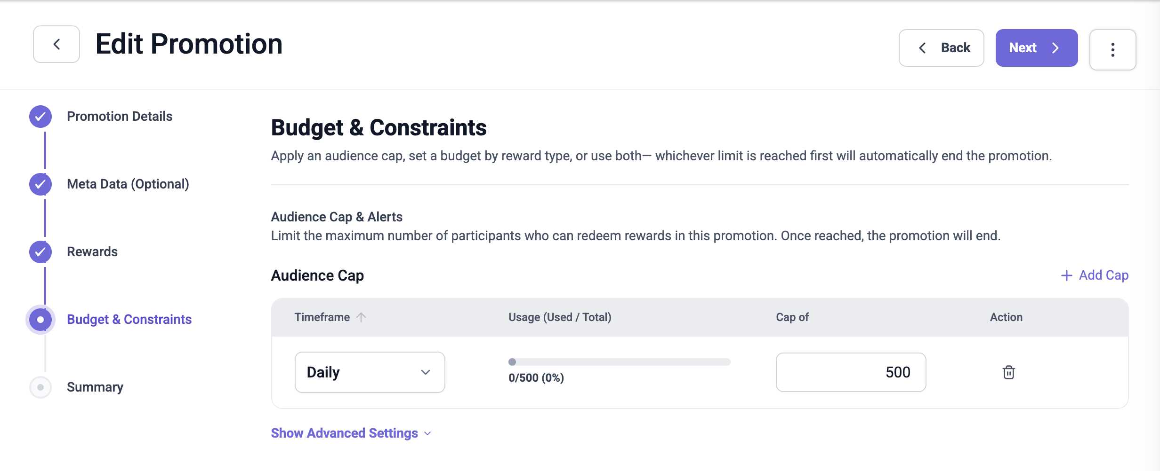
Task: Go to Meta Data (Optional) step
Action: (x=128, y=184)
